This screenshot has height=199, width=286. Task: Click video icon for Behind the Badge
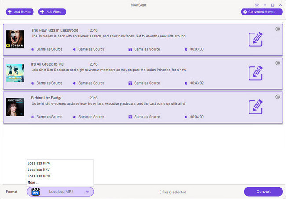click(33, 117)
